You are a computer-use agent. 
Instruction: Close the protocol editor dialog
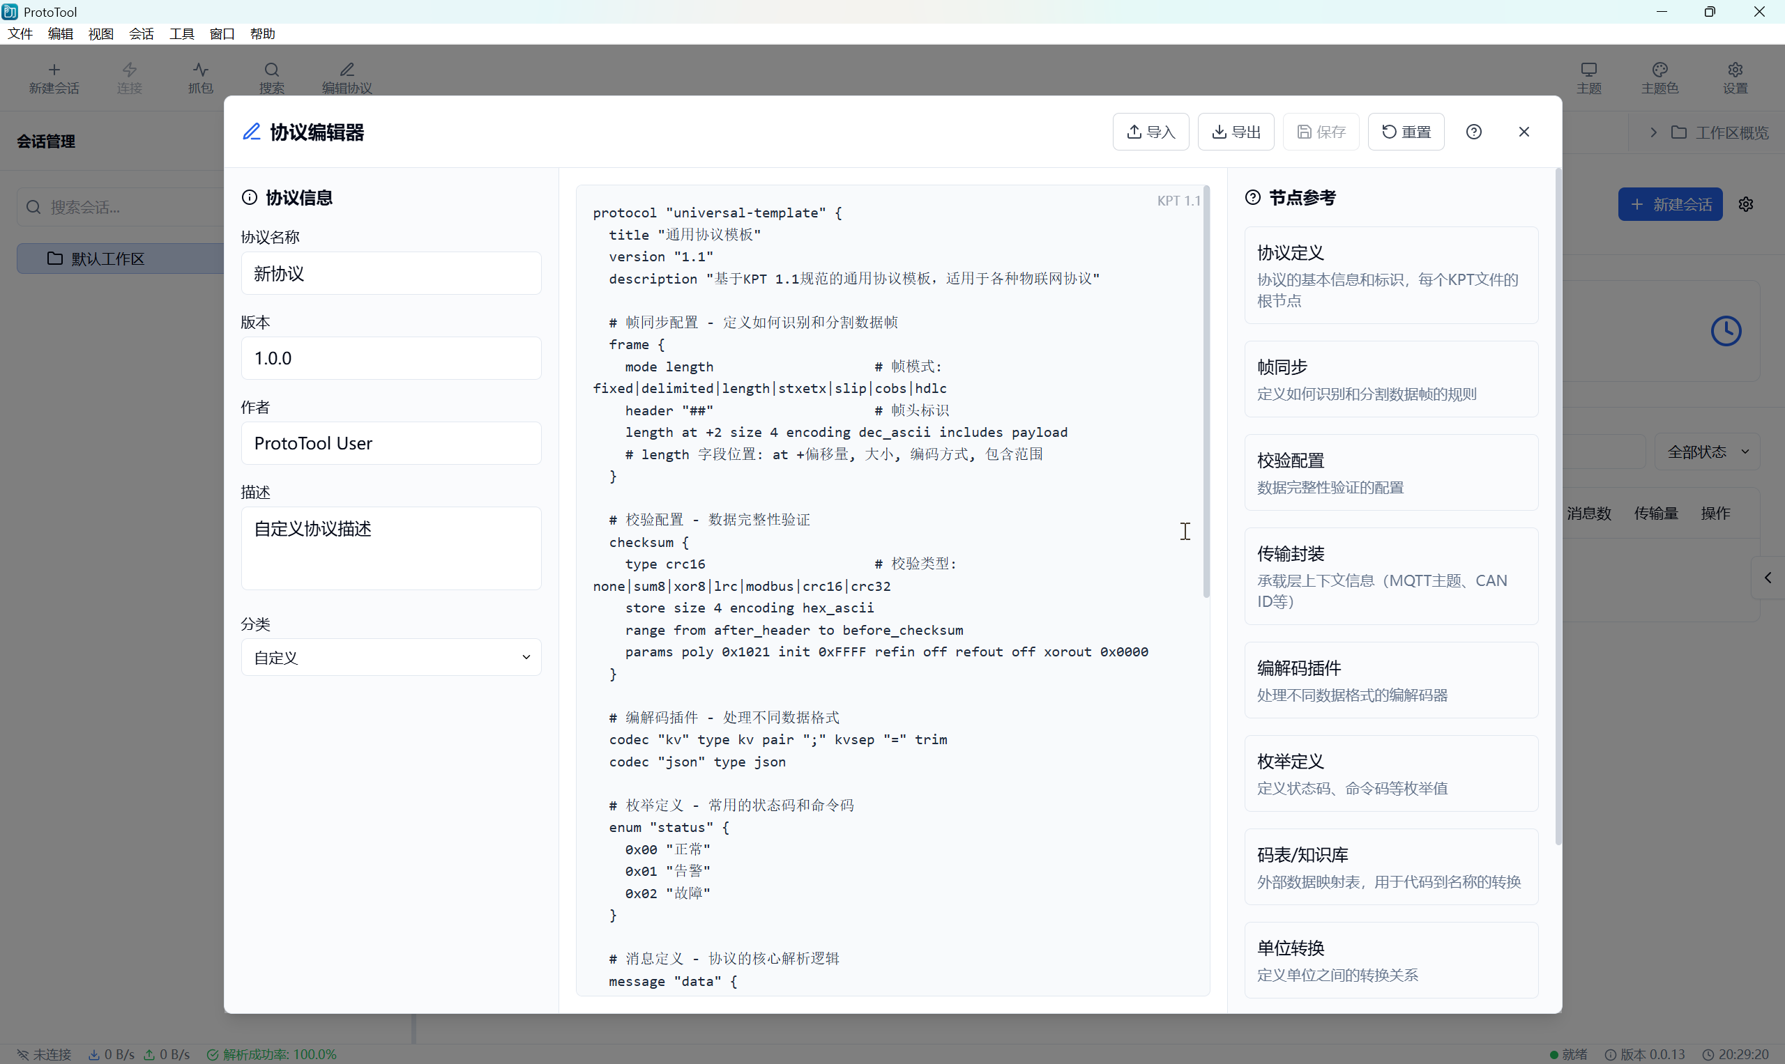[x=1524, y=132]
